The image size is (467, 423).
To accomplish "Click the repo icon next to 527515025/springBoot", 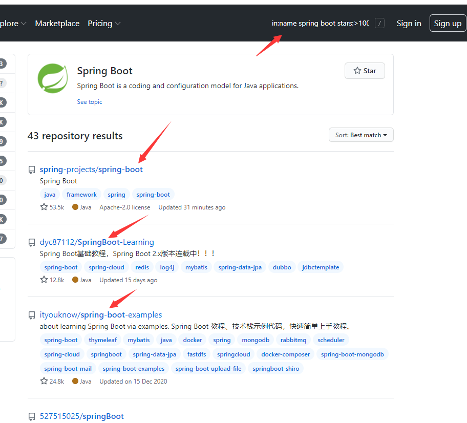I will 32,416.
